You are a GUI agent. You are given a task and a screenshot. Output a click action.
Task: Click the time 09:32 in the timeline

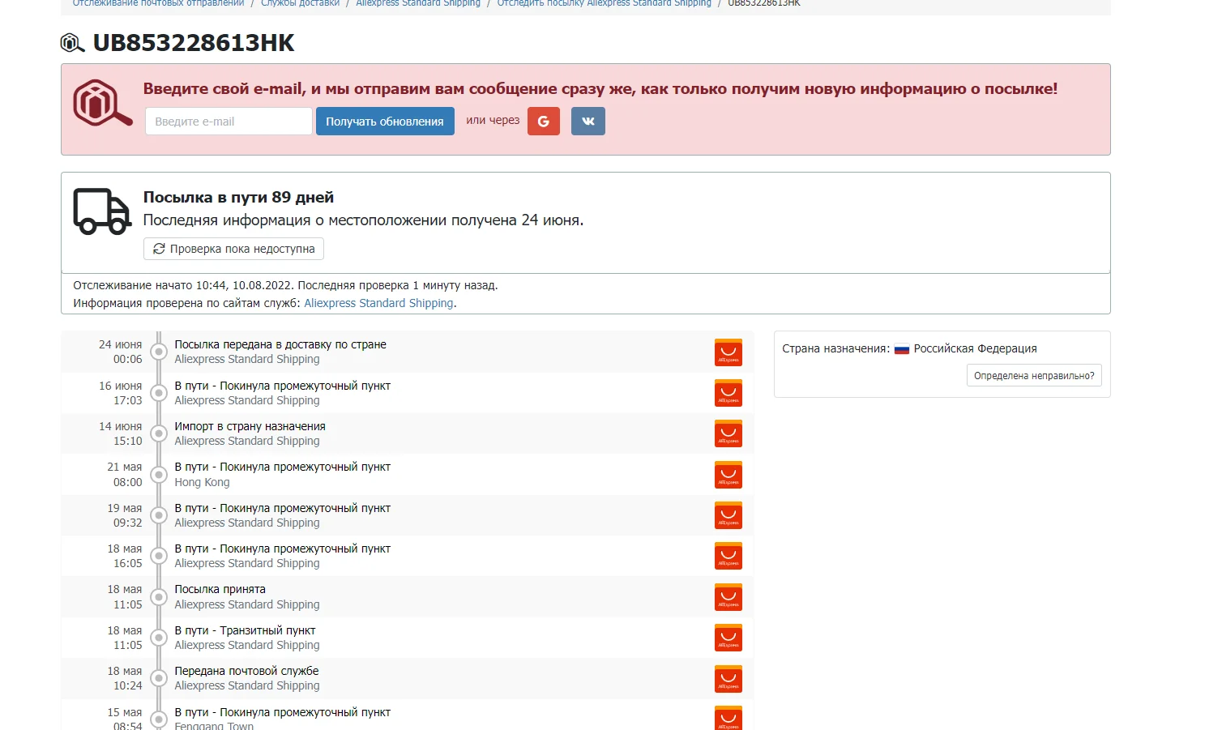pyautogui.click(x=127, y=523)
